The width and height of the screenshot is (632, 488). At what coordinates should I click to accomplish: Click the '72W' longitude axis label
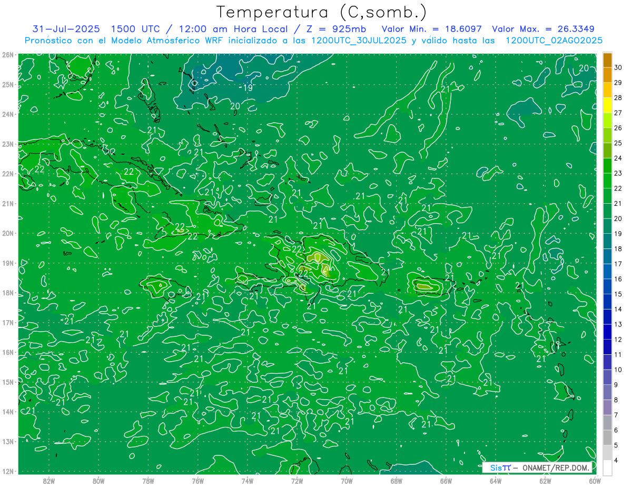(297, 481)
